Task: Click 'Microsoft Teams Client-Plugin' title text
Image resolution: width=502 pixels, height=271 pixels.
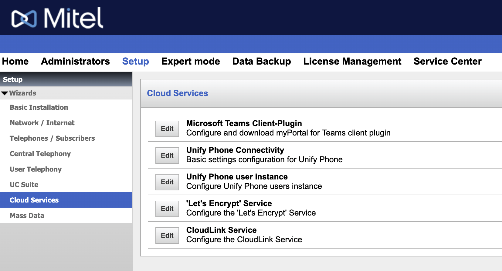Action: [x=244, y=123]
